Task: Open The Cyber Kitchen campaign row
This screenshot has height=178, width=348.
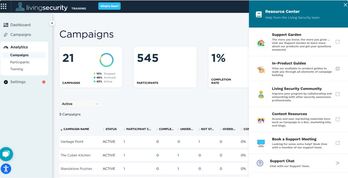Action: [154, 155]
